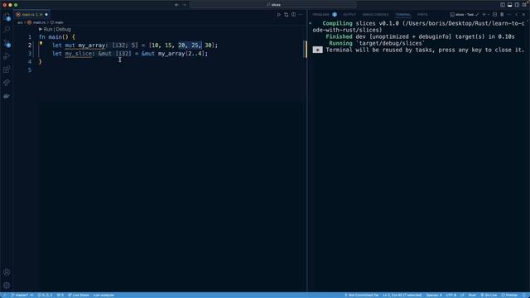The height and width of the screenshot is (298, 530).
Task: Go forward with the title bar arrow
Action: [185, 5]
